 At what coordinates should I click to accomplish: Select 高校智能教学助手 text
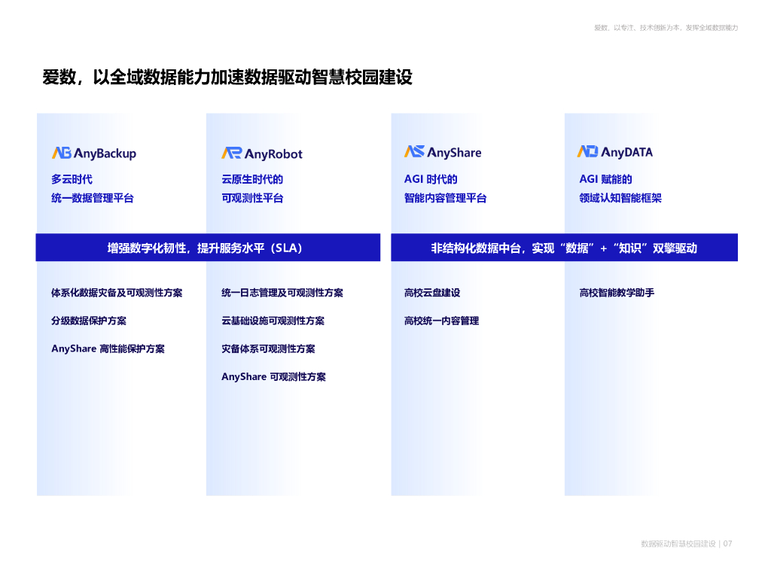click(617, 293)
